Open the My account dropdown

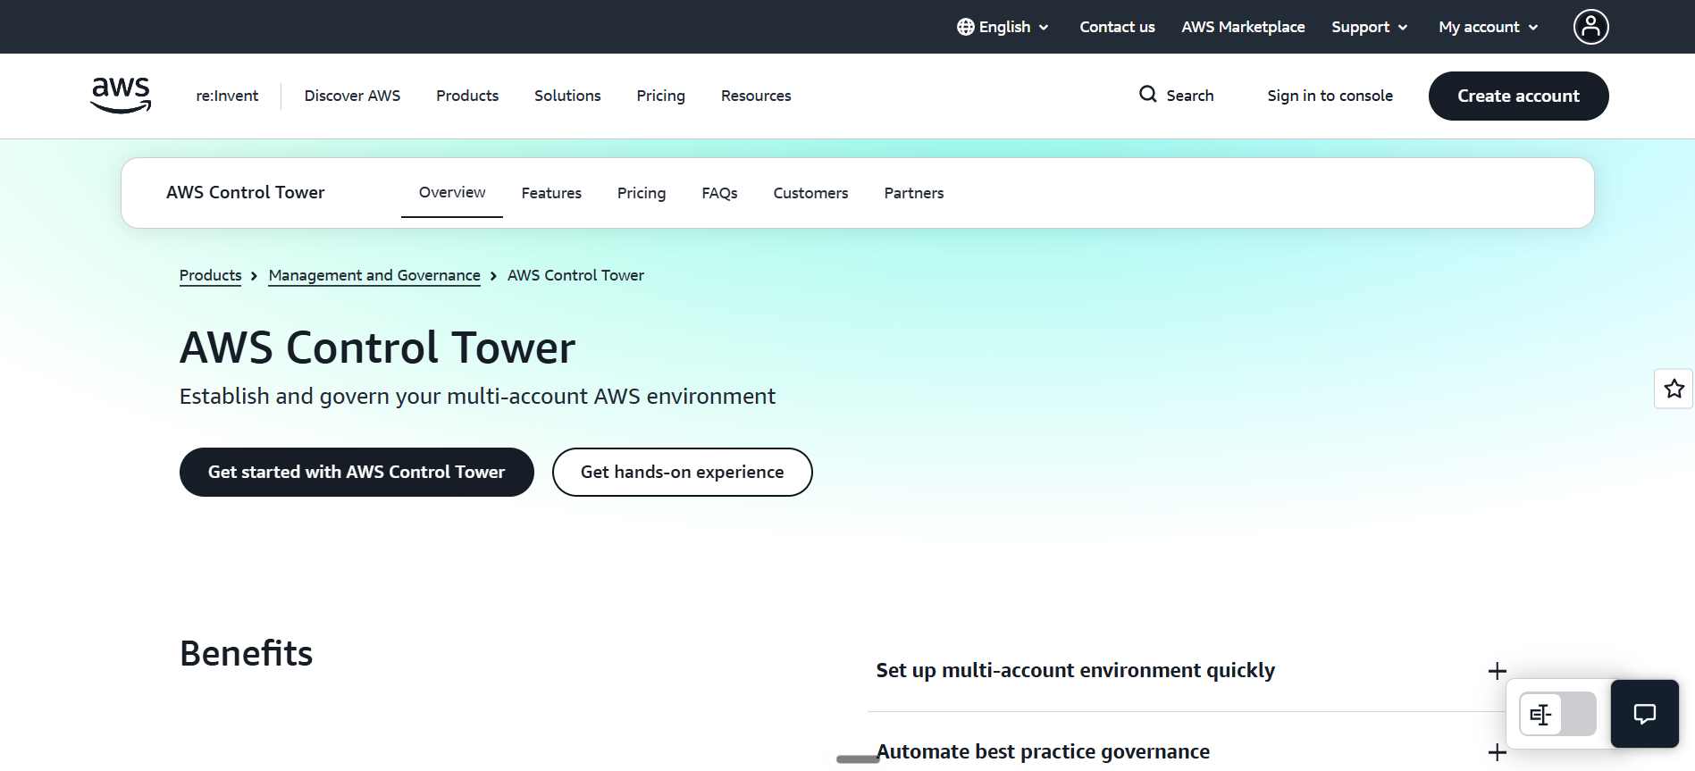[1489, 27]
